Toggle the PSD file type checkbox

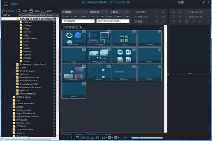pyautogui.click(x=107, y=17)
